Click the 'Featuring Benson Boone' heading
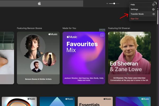Screen dimensions: 159x106 coord(29,28)
